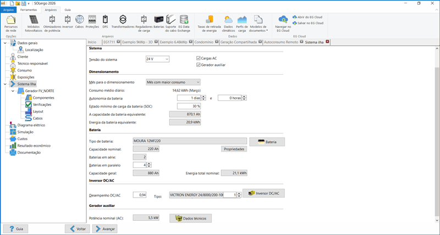This screenshot has height=235, width=440.
Task: Click the Desempenho DC/AC input field
Action: 141,195
